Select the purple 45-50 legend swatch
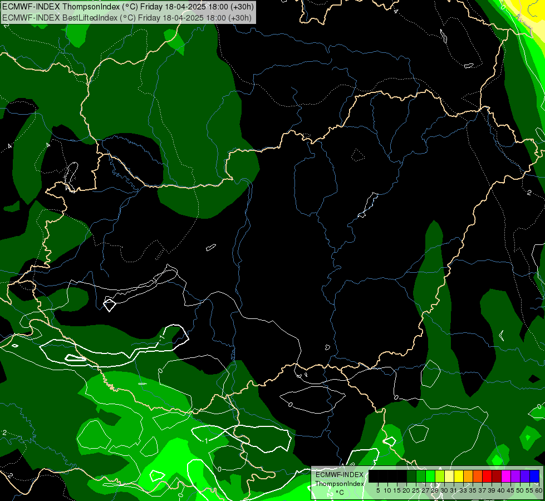The image size is (545, 501). (x=515, y=476)
